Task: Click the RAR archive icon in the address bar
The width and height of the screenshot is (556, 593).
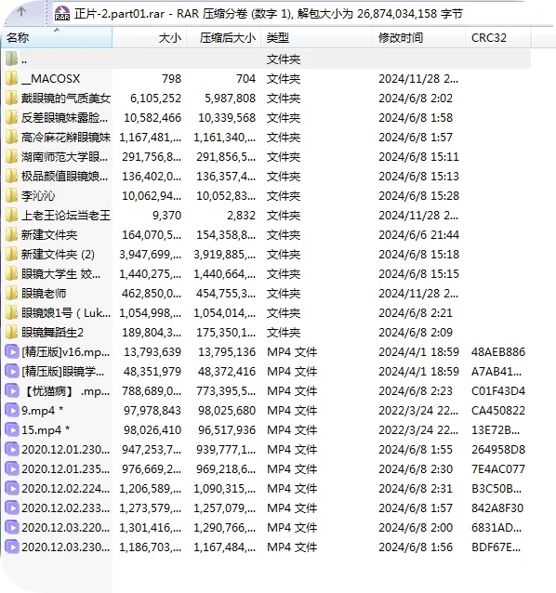Action: click(x=62, y=14)
